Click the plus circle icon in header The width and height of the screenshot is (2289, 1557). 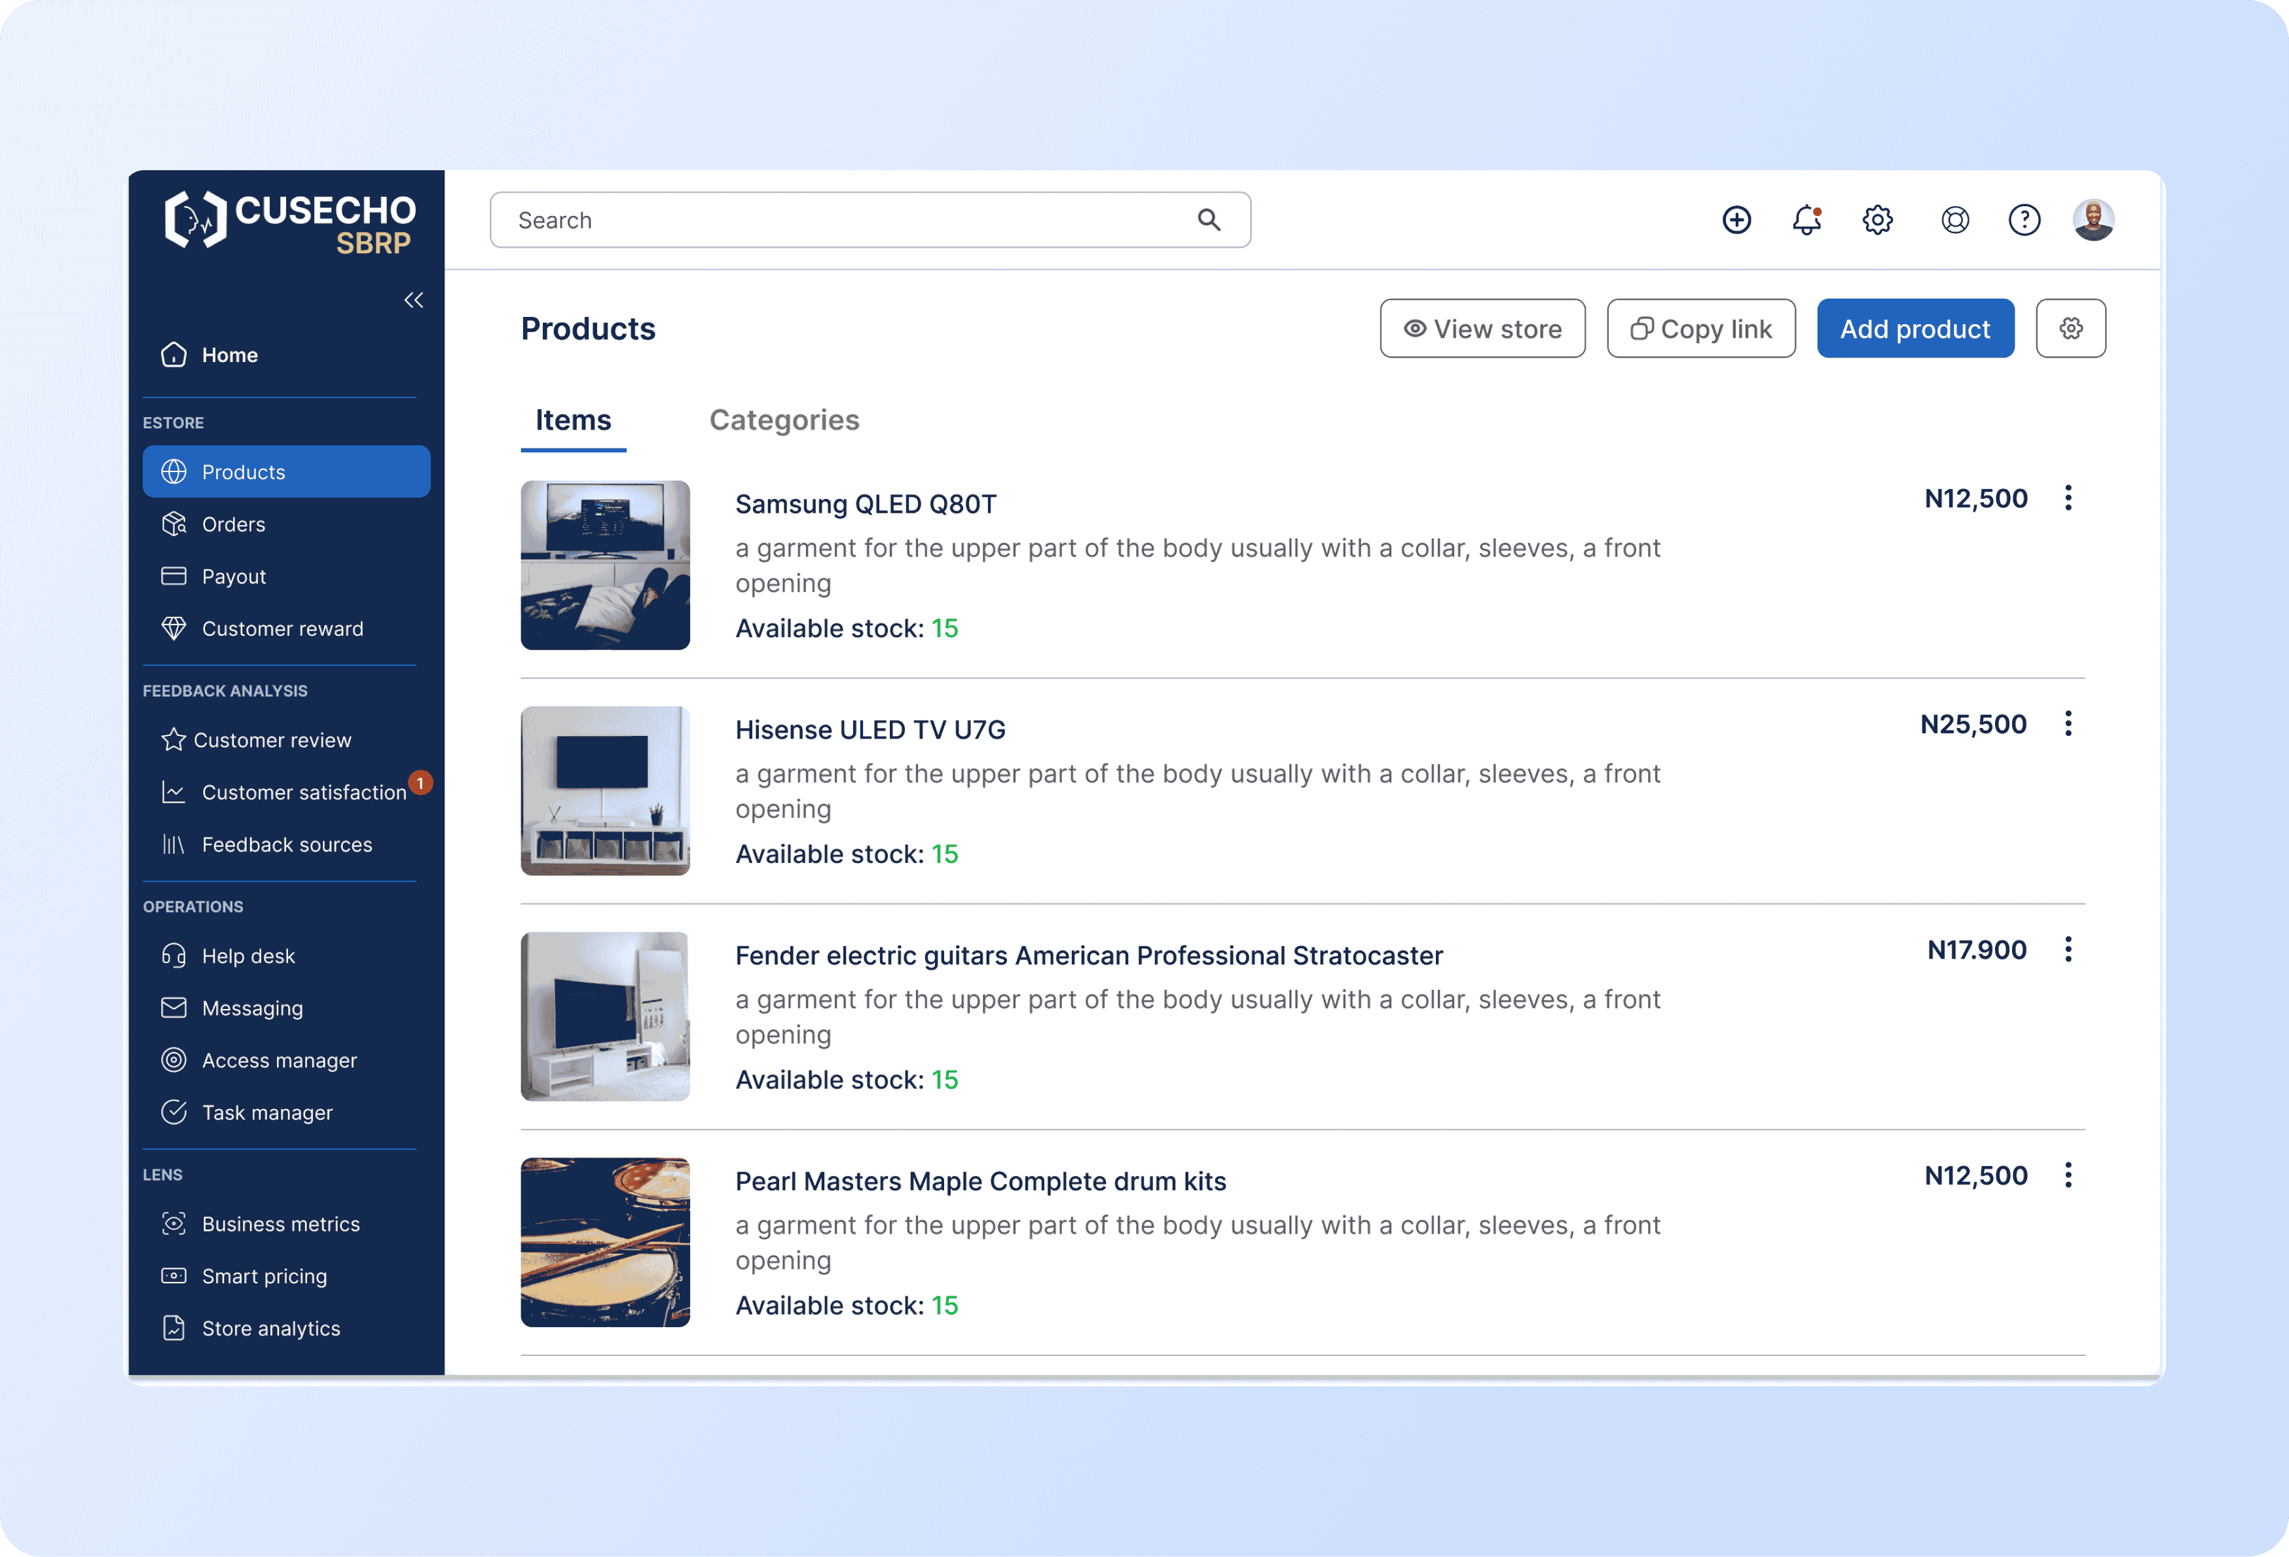1736,219
